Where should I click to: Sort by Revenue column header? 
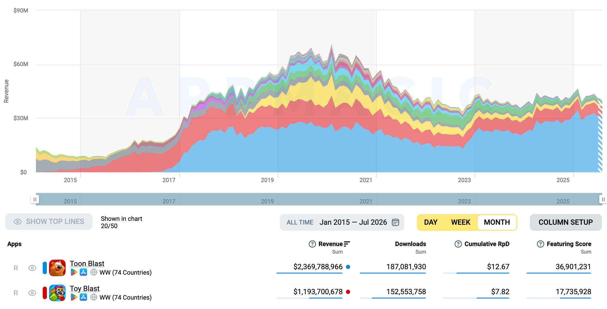pyautogui.click(x=330, y=244)
